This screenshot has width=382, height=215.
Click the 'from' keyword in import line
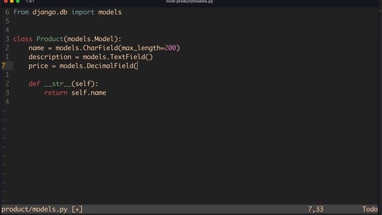[x=21, y=12]
